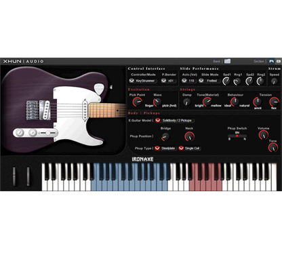Click the Mass finger/plctr knob
Screen dimensions: 282x255
[157, 102]
